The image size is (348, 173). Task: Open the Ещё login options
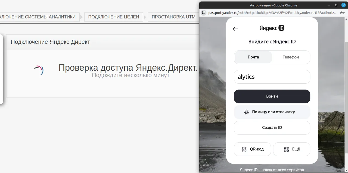point(291,149)
